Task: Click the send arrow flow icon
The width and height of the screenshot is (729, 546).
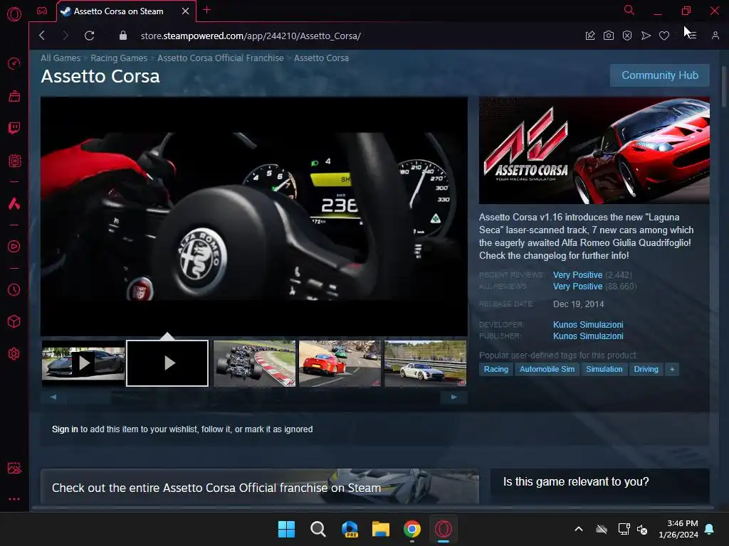Action: (x=646, y=36)
